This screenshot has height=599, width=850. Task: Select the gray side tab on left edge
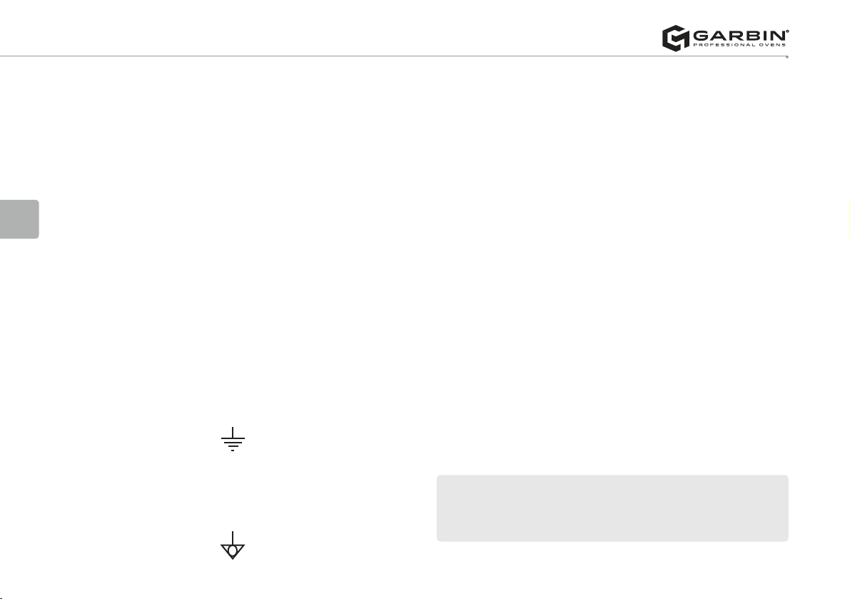coord(19,219)
